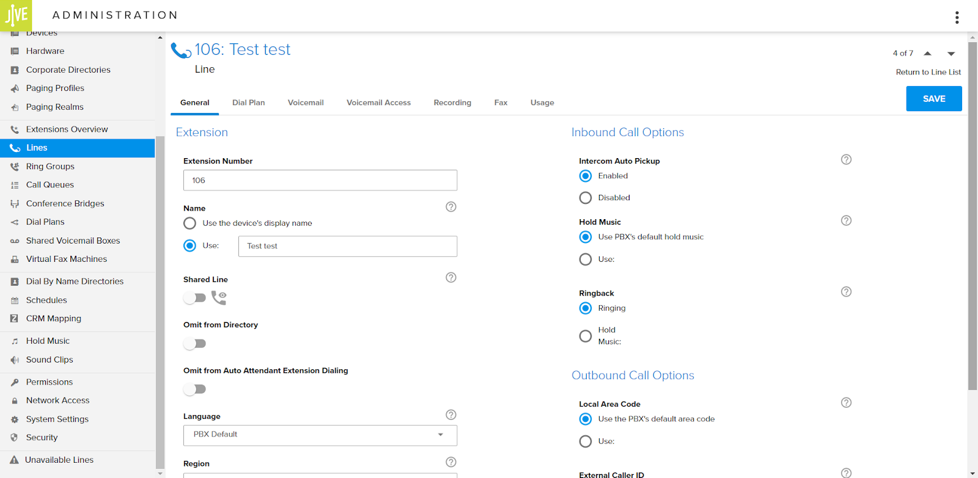This screenshot has height=478, width=978.
Task: Open help for Hold Music option
Action: (x=846, y=220)
